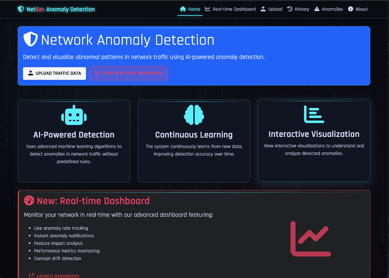Click the brain icon above Continuous Learning
The image size is (389, 278).
click(x=194, y=115)
